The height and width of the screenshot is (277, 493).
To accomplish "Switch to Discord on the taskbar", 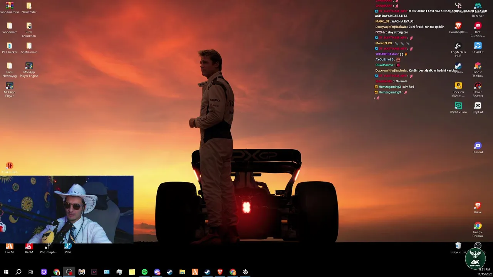I will pos(157,272).
